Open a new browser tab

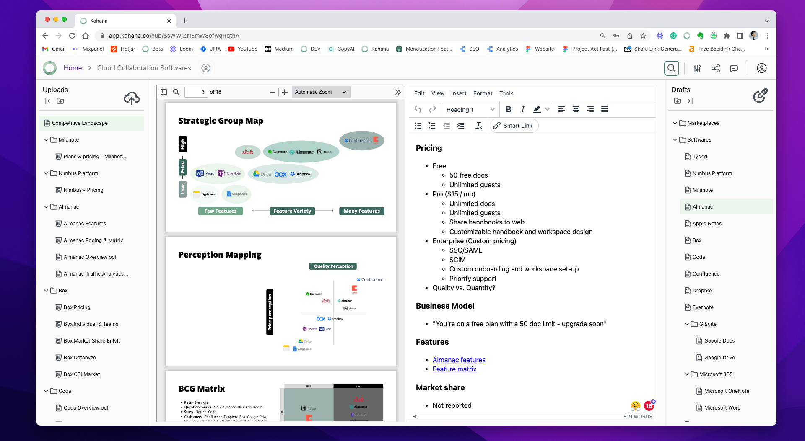(185, 21)
